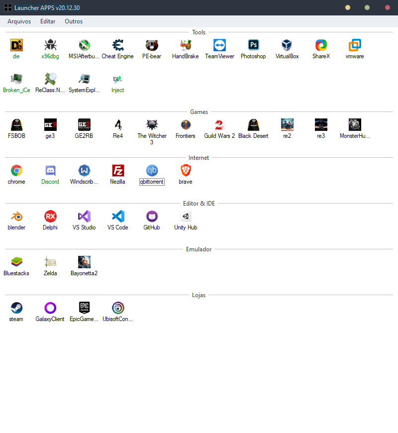Launch Broken_iCe tool
The image size is (398, 433).
[x=16, y=79]
